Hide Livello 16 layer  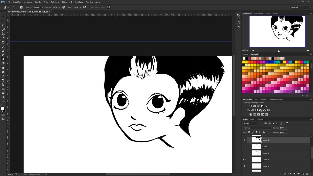pyautogui.click(x=244, y=166)
